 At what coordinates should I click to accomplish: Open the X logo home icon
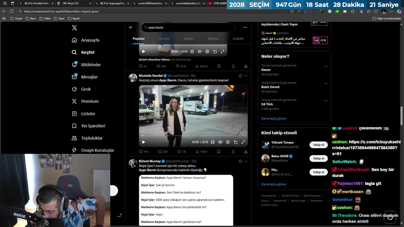(74, 28)
